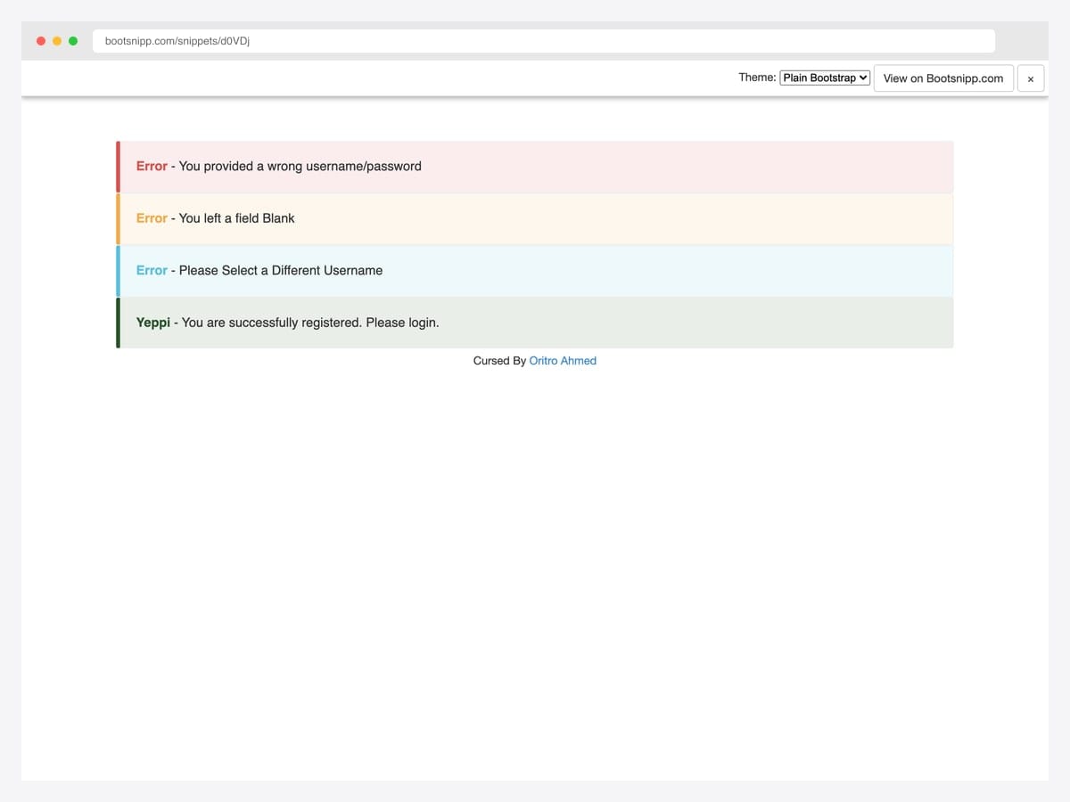Screen dimensions: 1070x802
Task: Click the address bar showing bootsnipp.com/snippets/d0VDj
Action: [x=544, y=41]
